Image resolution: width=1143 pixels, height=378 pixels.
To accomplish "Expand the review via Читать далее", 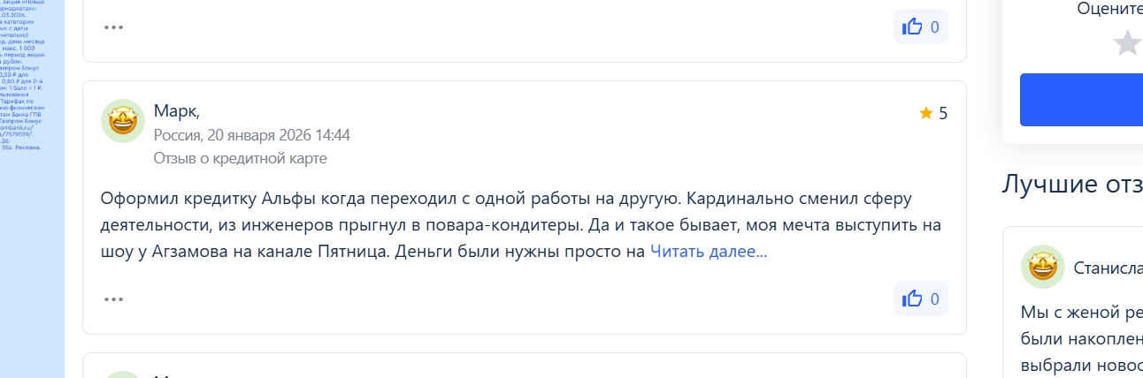I will point(709,251).
